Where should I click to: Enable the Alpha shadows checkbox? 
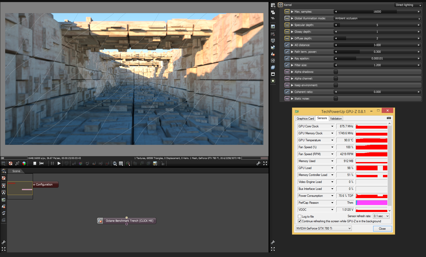[336, 72]
